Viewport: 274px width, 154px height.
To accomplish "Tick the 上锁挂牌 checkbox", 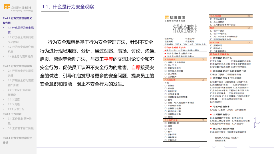I will pyautogui.click(x=166, y=77).
